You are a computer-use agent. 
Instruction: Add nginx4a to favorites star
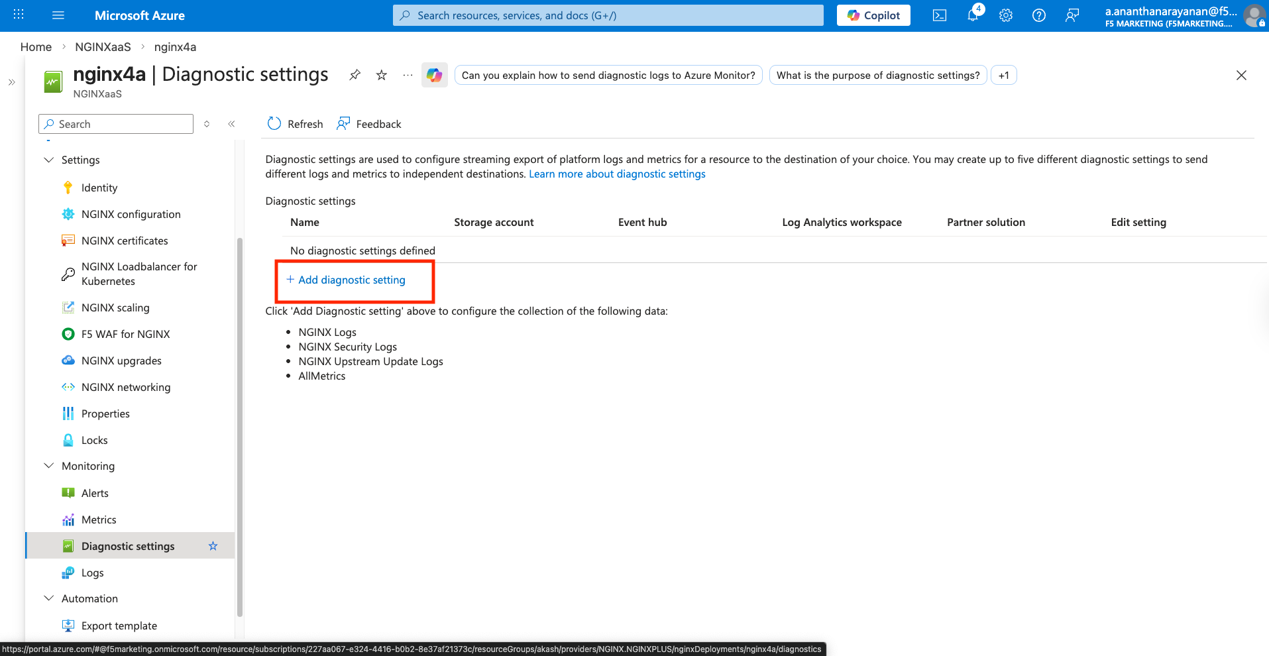point(382,75)
